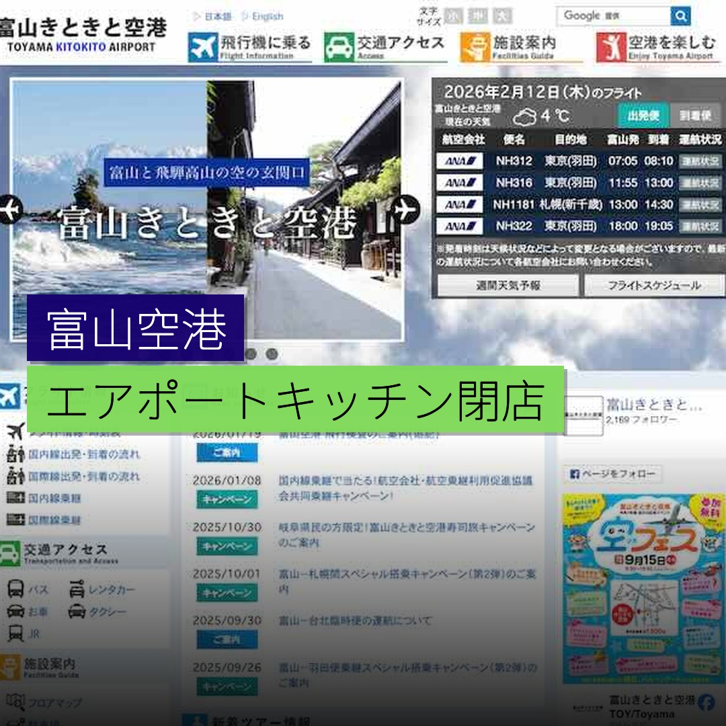Click the Google search magnifier icon
This screenshot has height=726, width=726.
[x=681, y=15]
